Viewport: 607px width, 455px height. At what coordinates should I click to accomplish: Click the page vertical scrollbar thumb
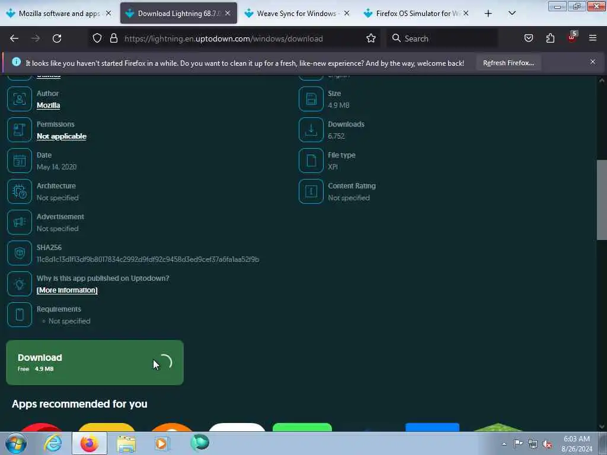pos(602,200)
